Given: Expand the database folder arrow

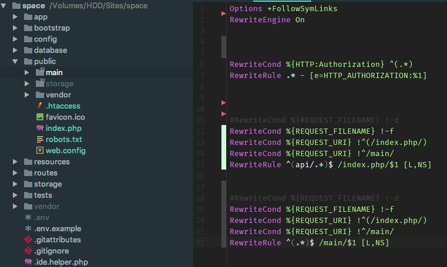Looking at the screenshot, I should 15,50.
